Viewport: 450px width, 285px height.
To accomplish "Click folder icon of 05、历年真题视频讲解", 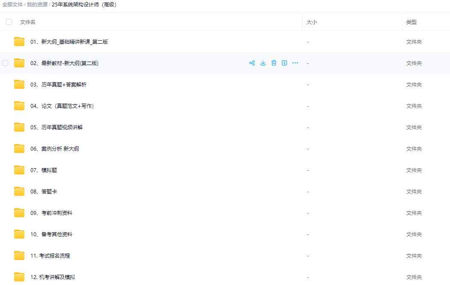I will coord(19,127).
